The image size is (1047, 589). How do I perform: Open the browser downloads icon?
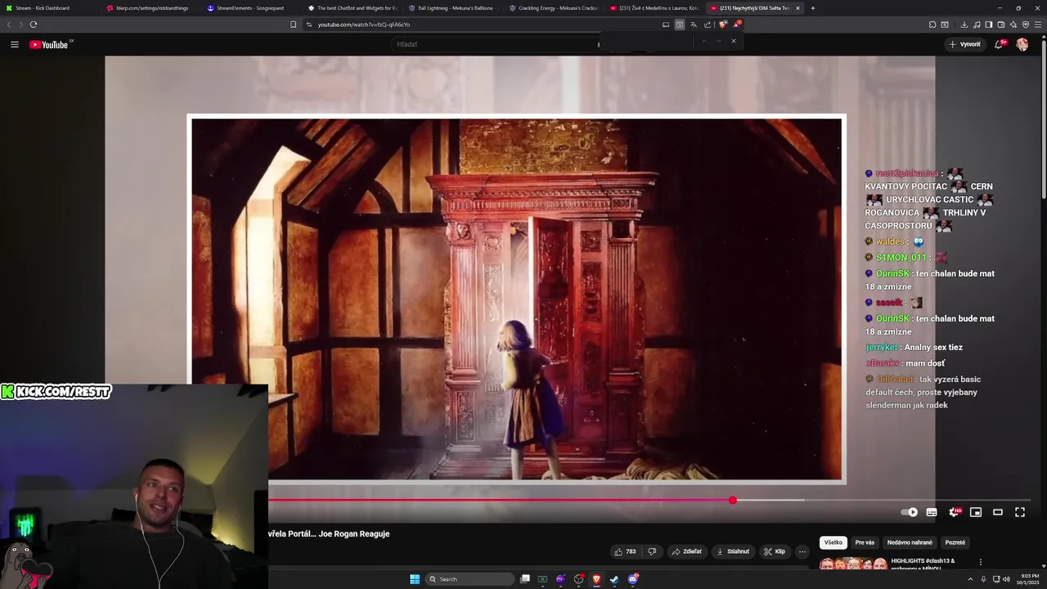coord(964,25)
